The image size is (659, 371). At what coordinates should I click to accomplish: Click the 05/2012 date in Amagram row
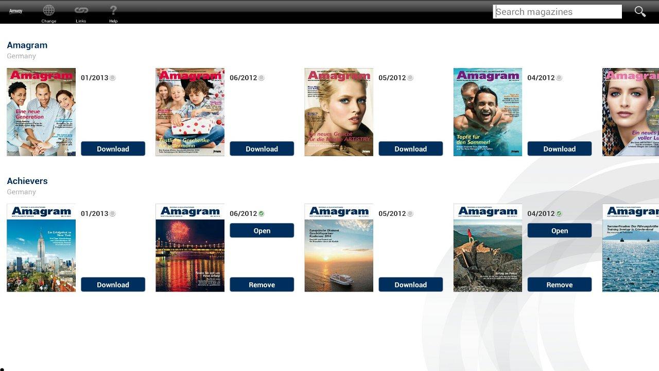click(x=392, y=78)
